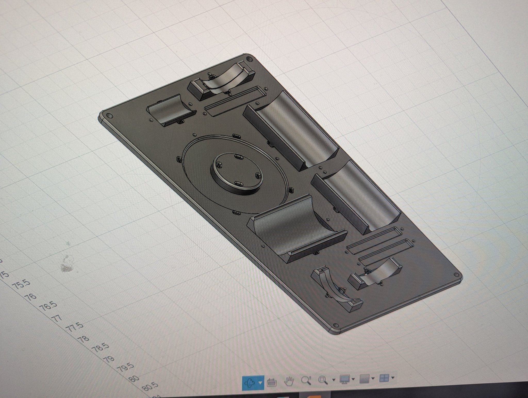Viewport: 528px width, 398px height.
Task: Open the Orbit type dropdown arrow
Action: (x=260, y=383)
